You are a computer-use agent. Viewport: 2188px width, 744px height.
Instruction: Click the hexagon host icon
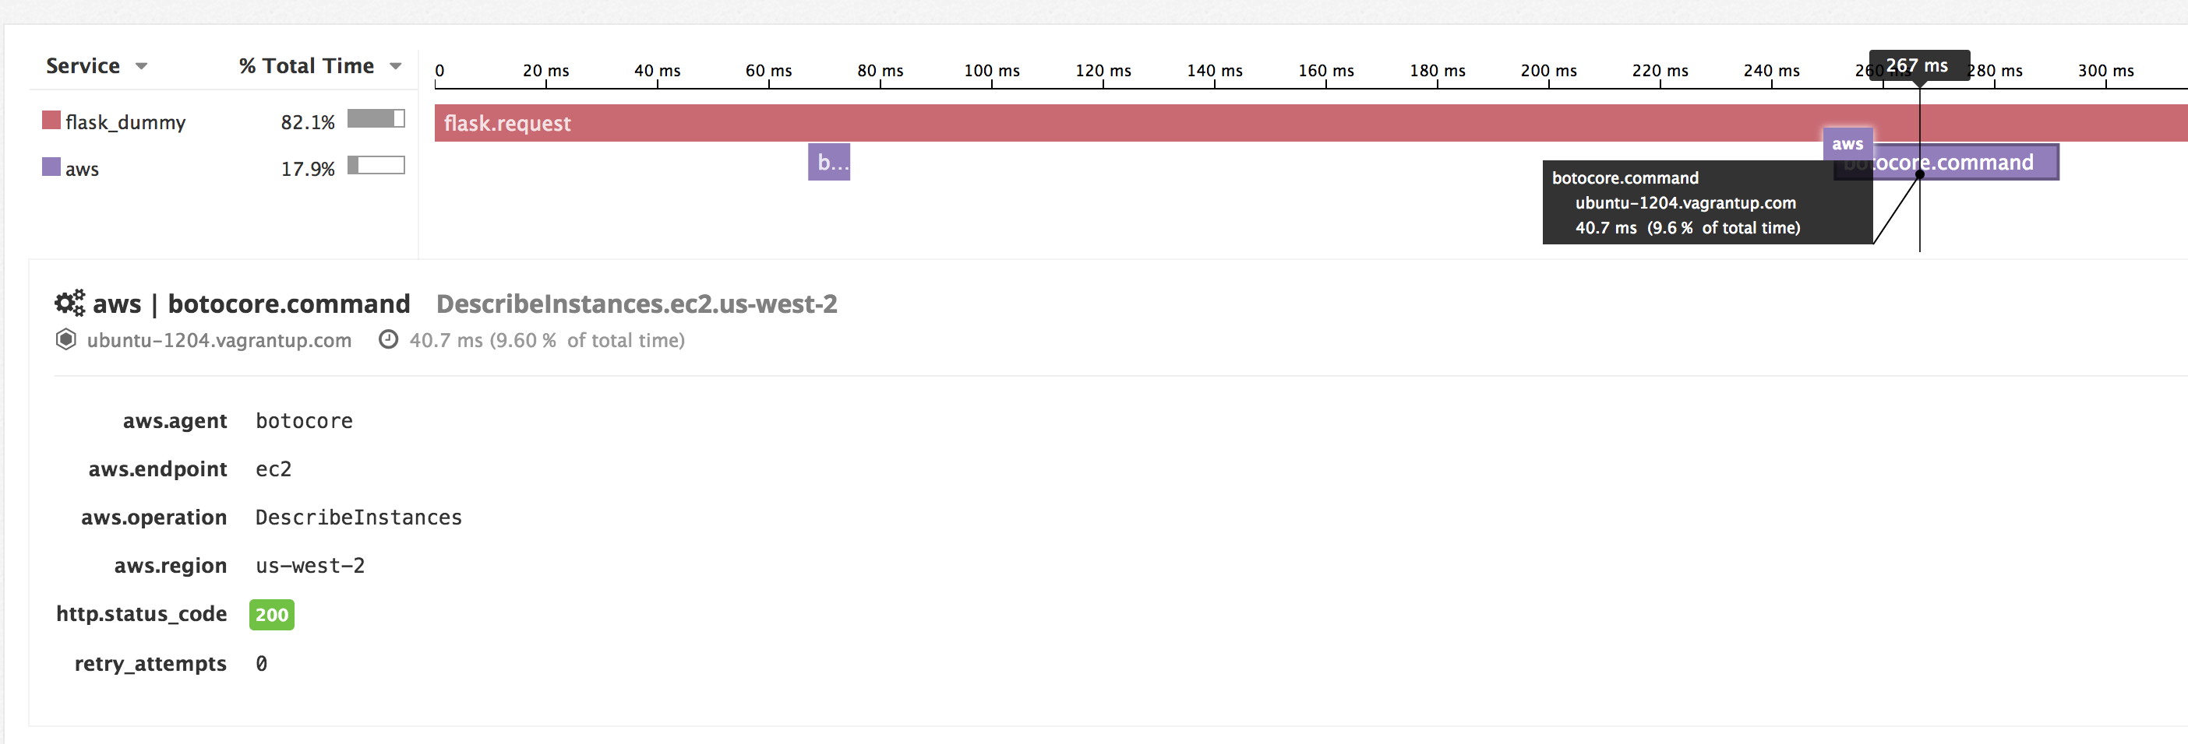click(65, 340)
